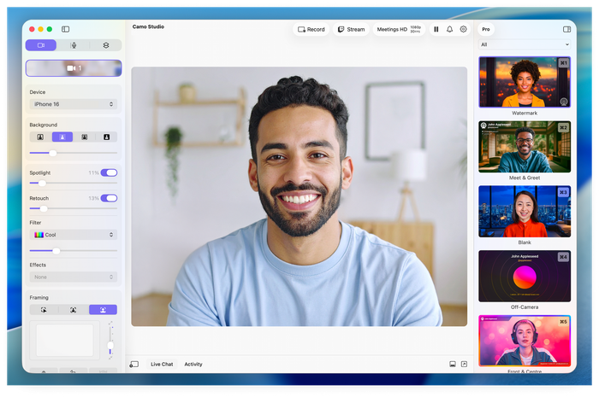599x397 pixels.
Task: Click the Camo Studio title text
Action: click(x=148, y=26)
